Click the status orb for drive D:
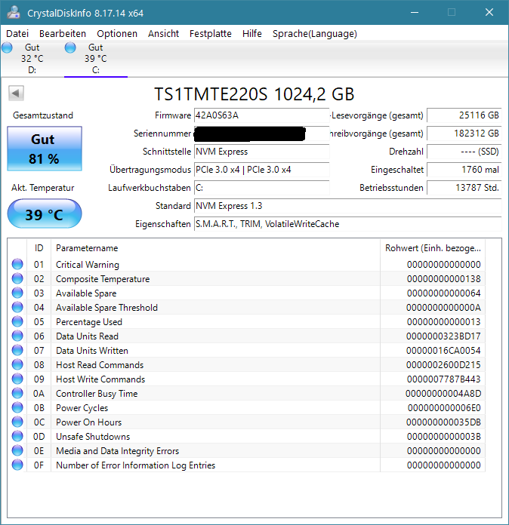Image resolution: width=509 pixels, height=525 pixels. coord(7,48)
